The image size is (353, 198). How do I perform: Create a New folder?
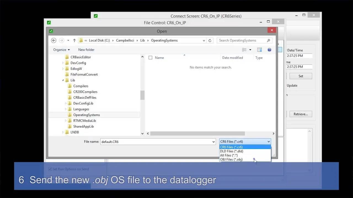tap(86, 50)
